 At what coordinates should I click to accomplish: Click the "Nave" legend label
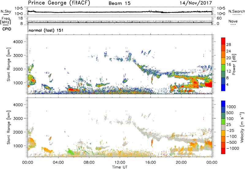233,21
